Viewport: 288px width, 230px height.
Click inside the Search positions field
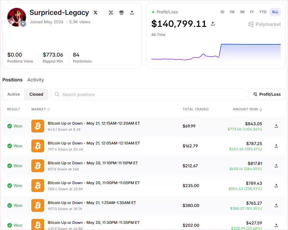[148, 94]
